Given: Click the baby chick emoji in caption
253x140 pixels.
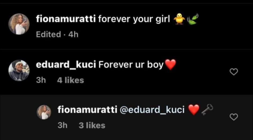Looking at the screenshot, I should point(179,19).
